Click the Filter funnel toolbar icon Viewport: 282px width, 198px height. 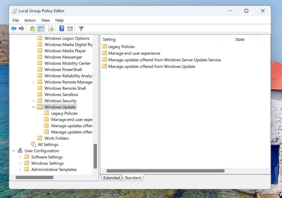click(x=81, y=29)
